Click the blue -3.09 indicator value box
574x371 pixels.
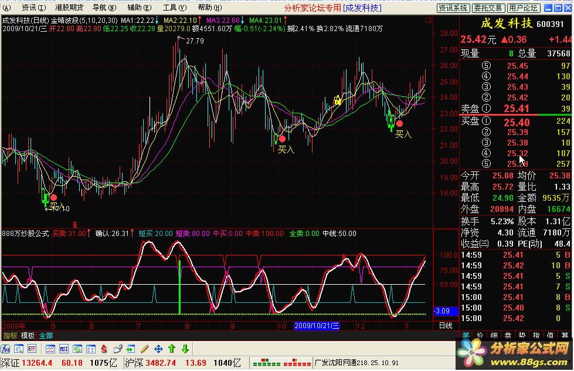[x=446, y=311]
